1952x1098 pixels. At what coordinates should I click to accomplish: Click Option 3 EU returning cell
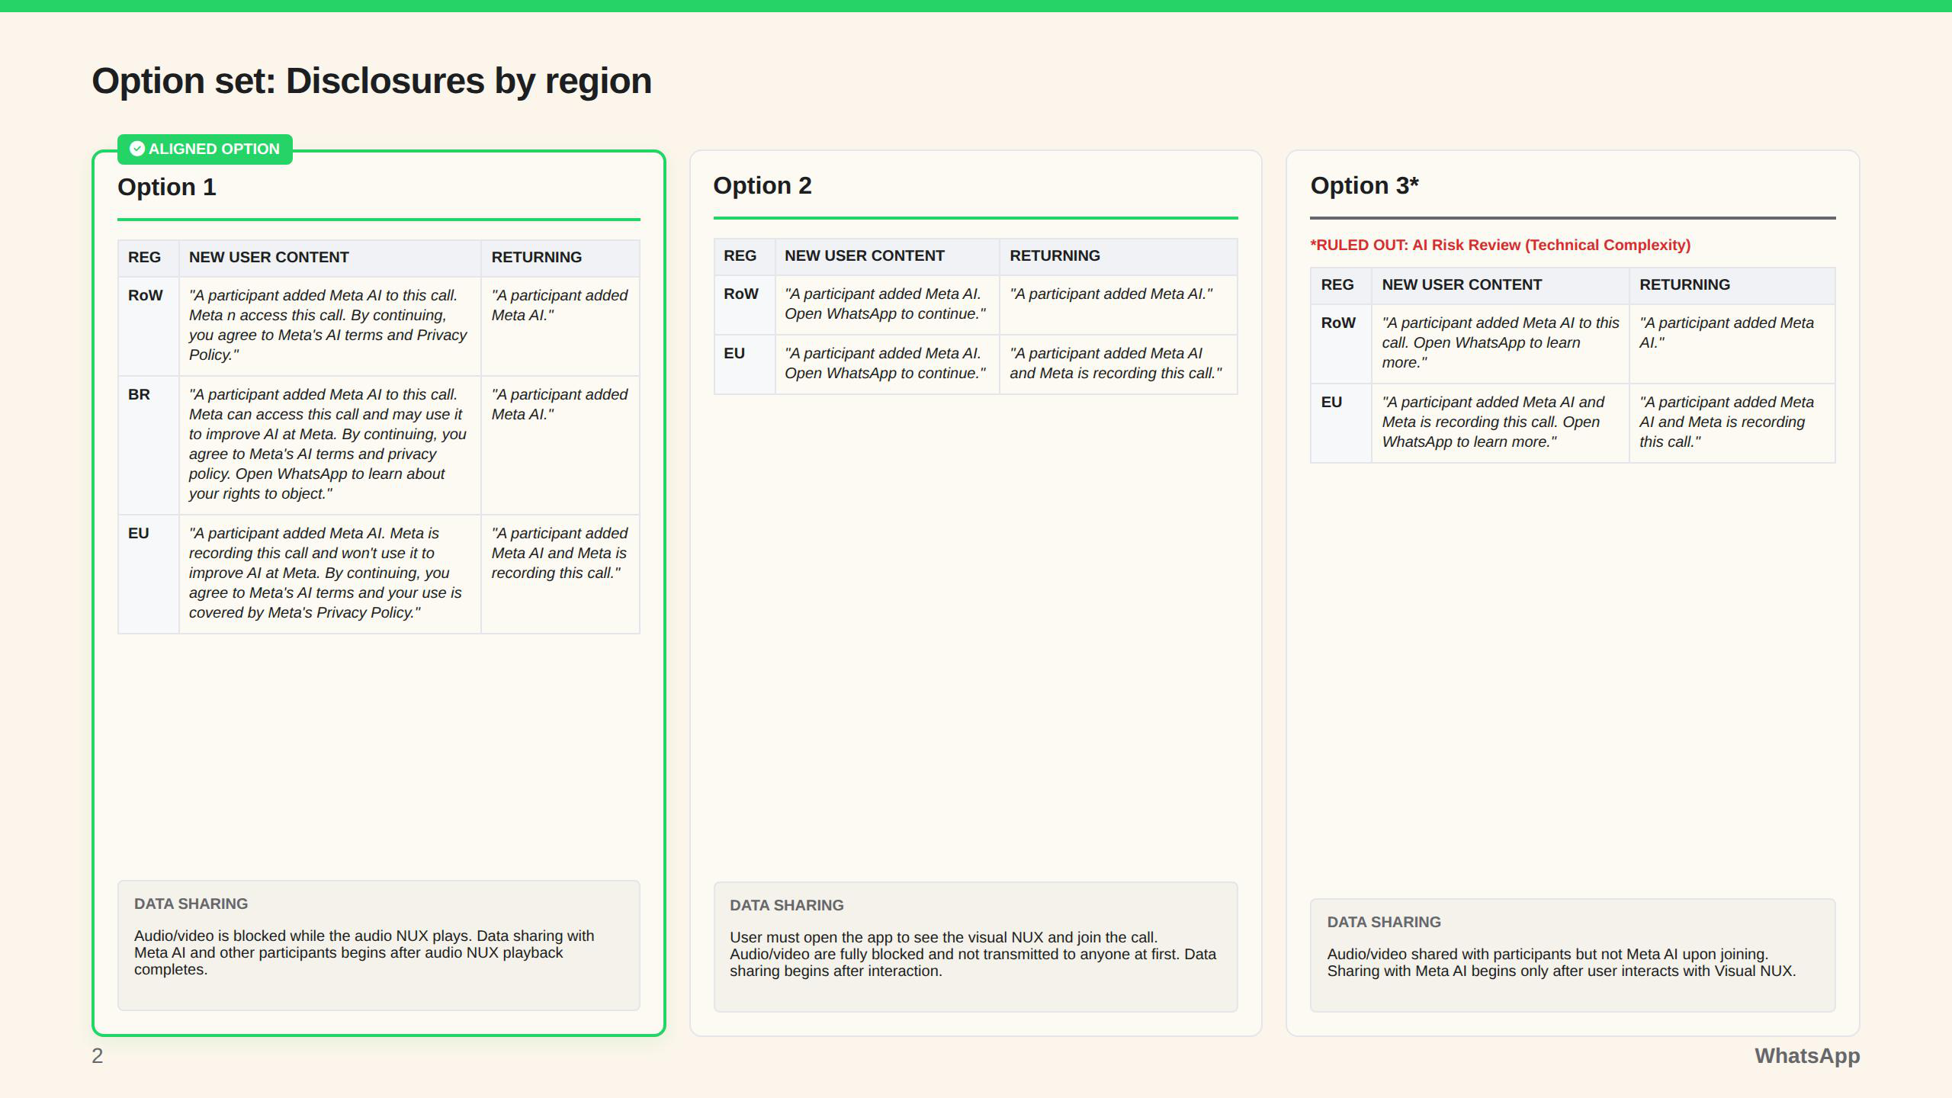click(1732, 422)
